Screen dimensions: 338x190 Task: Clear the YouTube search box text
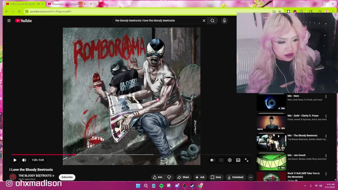(204, 21)
